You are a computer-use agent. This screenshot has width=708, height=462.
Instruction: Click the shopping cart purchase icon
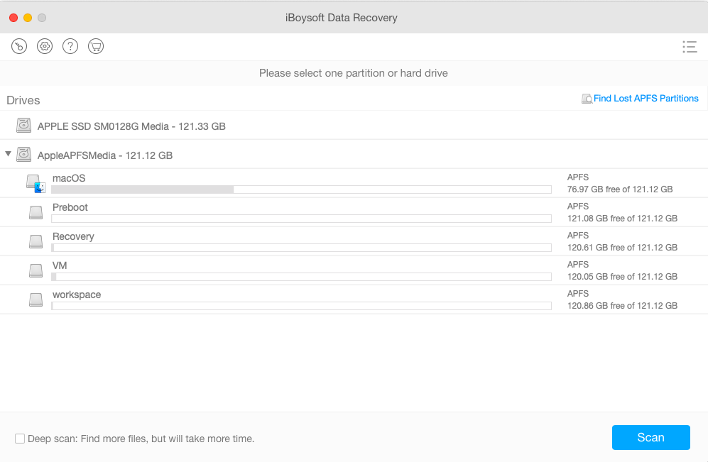click(x=96, y=47)
